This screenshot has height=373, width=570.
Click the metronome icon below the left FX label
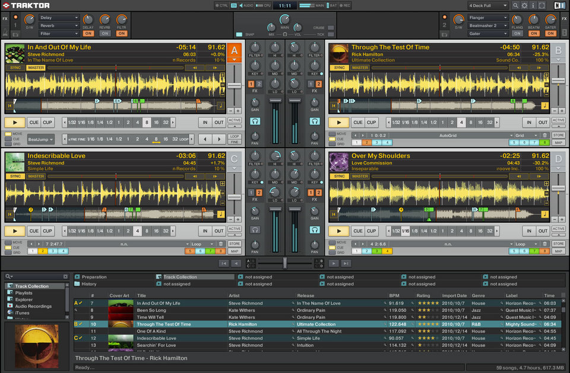(x=5, y=33)
